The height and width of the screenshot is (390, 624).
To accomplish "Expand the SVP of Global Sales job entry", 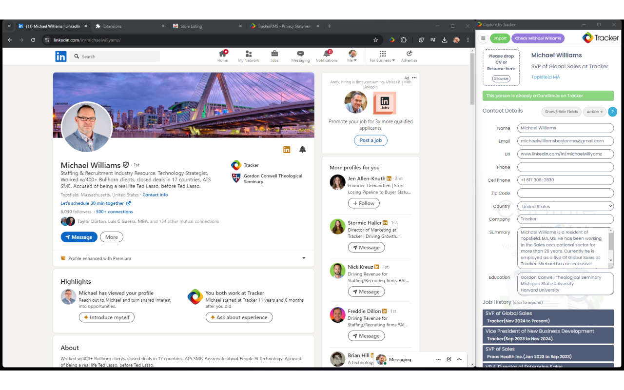I will coord(548,317).
